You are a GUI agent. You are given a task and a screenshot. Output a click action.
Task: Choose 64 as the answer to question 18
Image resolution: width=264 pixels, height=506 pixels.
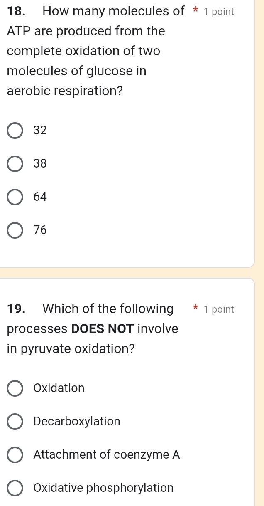[x=15, y=197]
